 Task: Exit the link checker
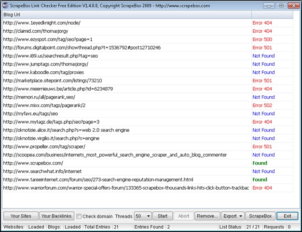tap(288, 216)
